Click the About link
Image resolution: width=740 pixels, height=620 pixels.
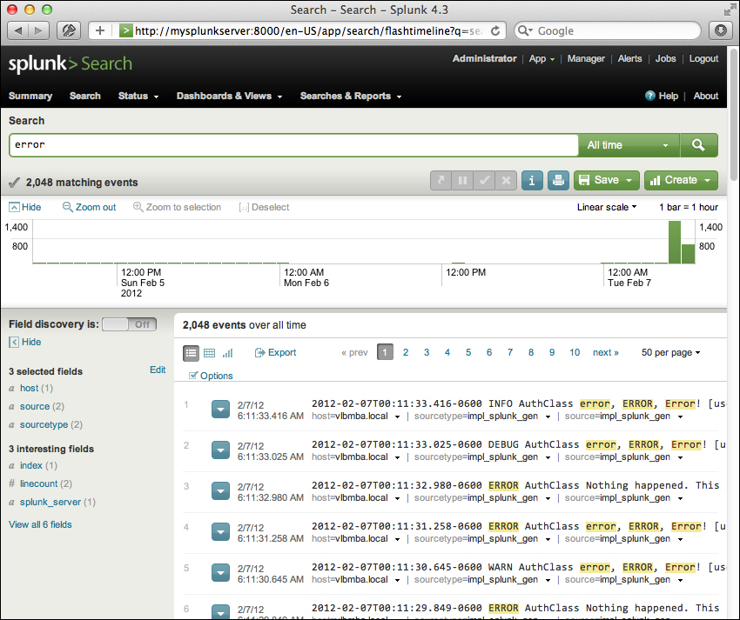point(705,96)
